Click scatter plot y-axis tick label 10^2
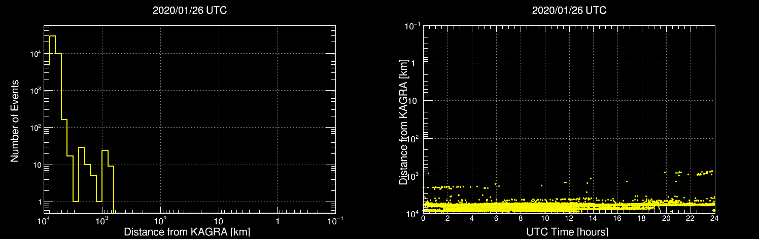This screenshot has height=239, width=759. pyautogui.click(x=412, y=138)
